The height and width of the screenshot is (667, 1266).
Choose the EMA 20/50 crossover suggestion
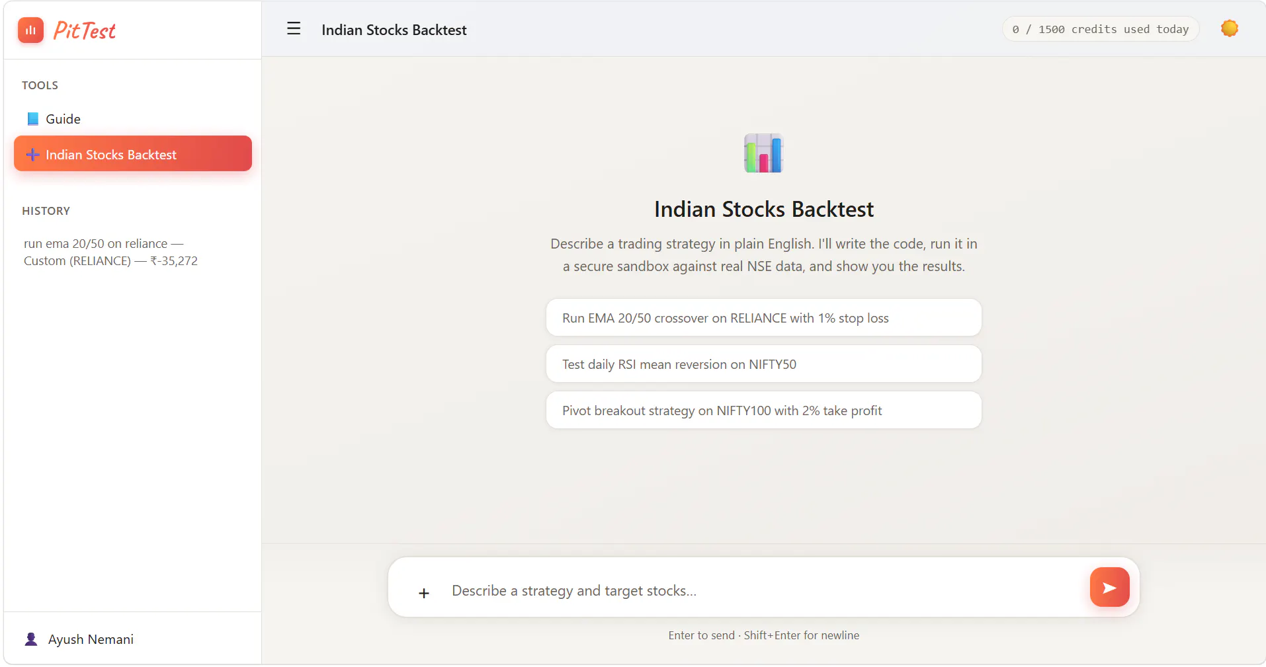[x=764, y=318]
